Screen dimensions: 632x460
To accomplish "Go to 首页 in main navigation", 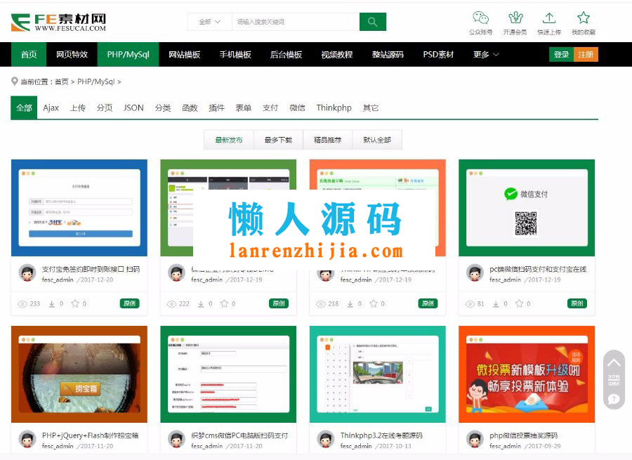I will 29,54.
